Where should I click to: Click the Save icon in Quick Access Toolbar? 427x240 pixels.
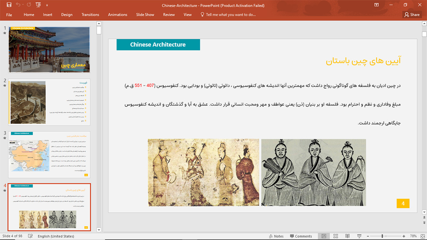point(9,5)
